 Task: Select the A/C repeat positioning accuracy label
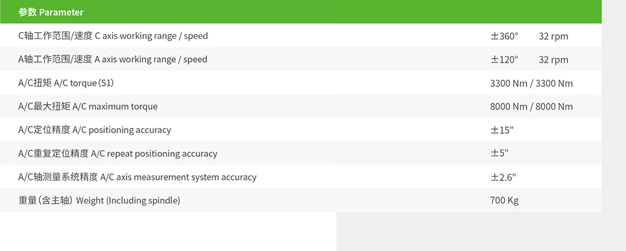118,153
